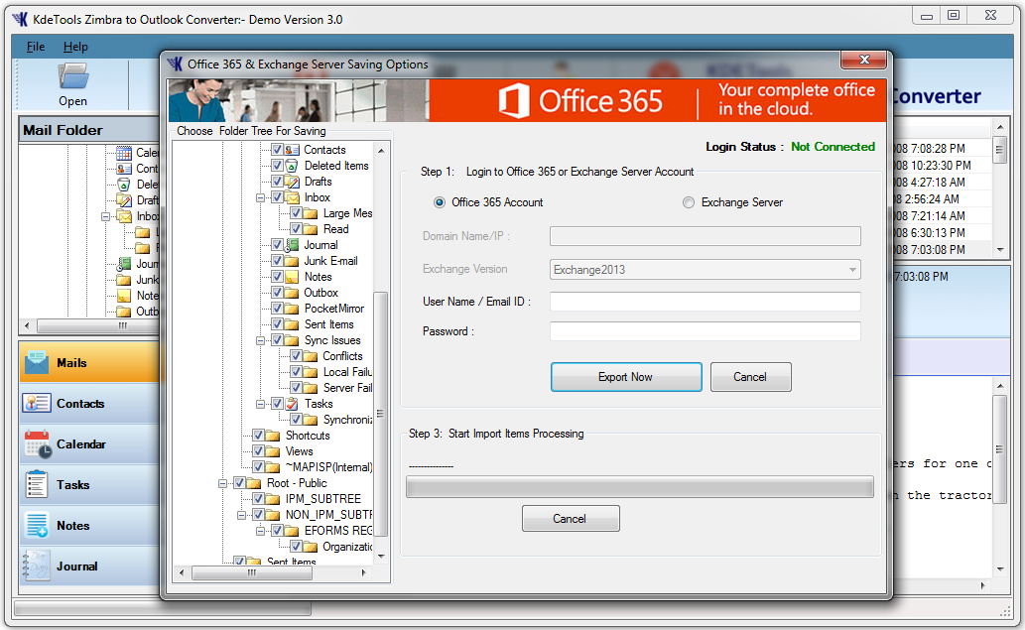Toggle the Inbox folder checkbox
This screenshot has height=630, width=1025.
click(277, 197)
